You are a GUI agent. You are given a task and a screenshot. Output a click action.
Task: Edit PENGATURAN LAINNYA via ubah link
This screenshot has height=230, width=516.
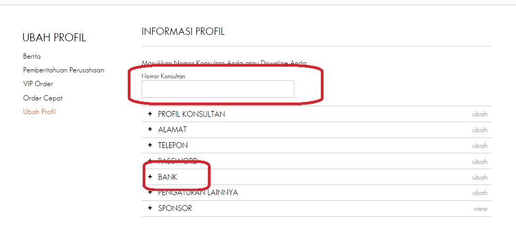[479, 193]
